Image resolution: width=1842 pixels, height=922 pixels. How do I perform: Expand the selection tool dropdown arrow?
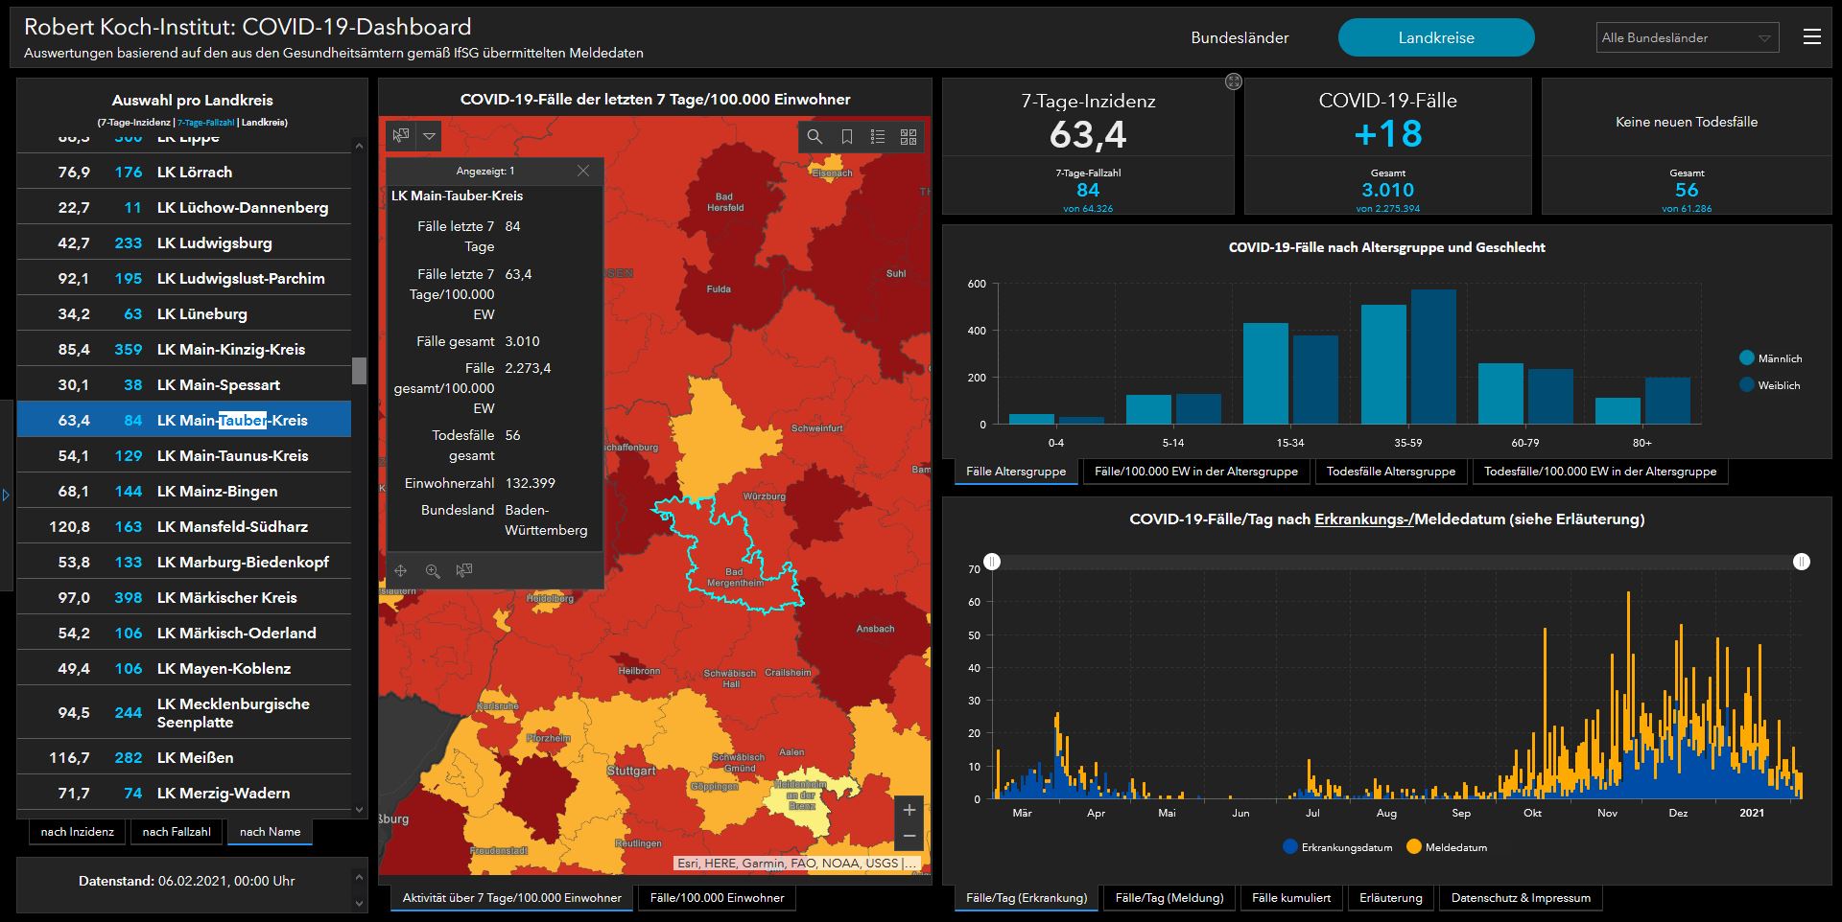430,136
